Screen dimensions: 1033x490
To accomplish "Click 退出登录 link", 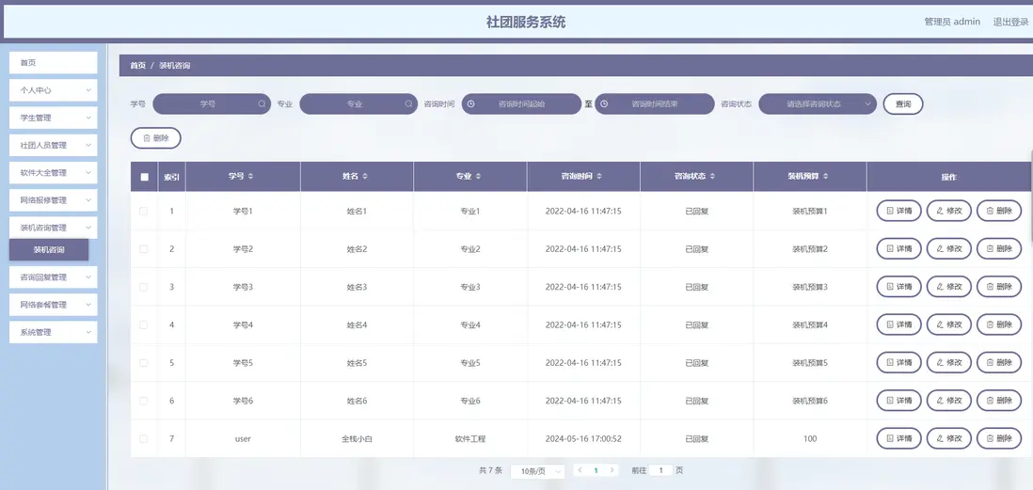I will pos(1010,22).
